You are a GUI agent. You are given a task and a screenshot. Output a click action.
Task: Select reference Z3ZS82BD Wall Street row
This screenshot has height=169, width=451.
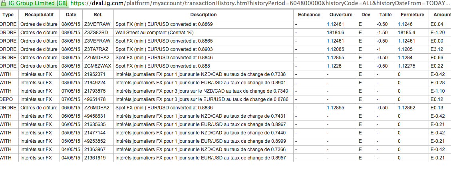pos(96,32)
